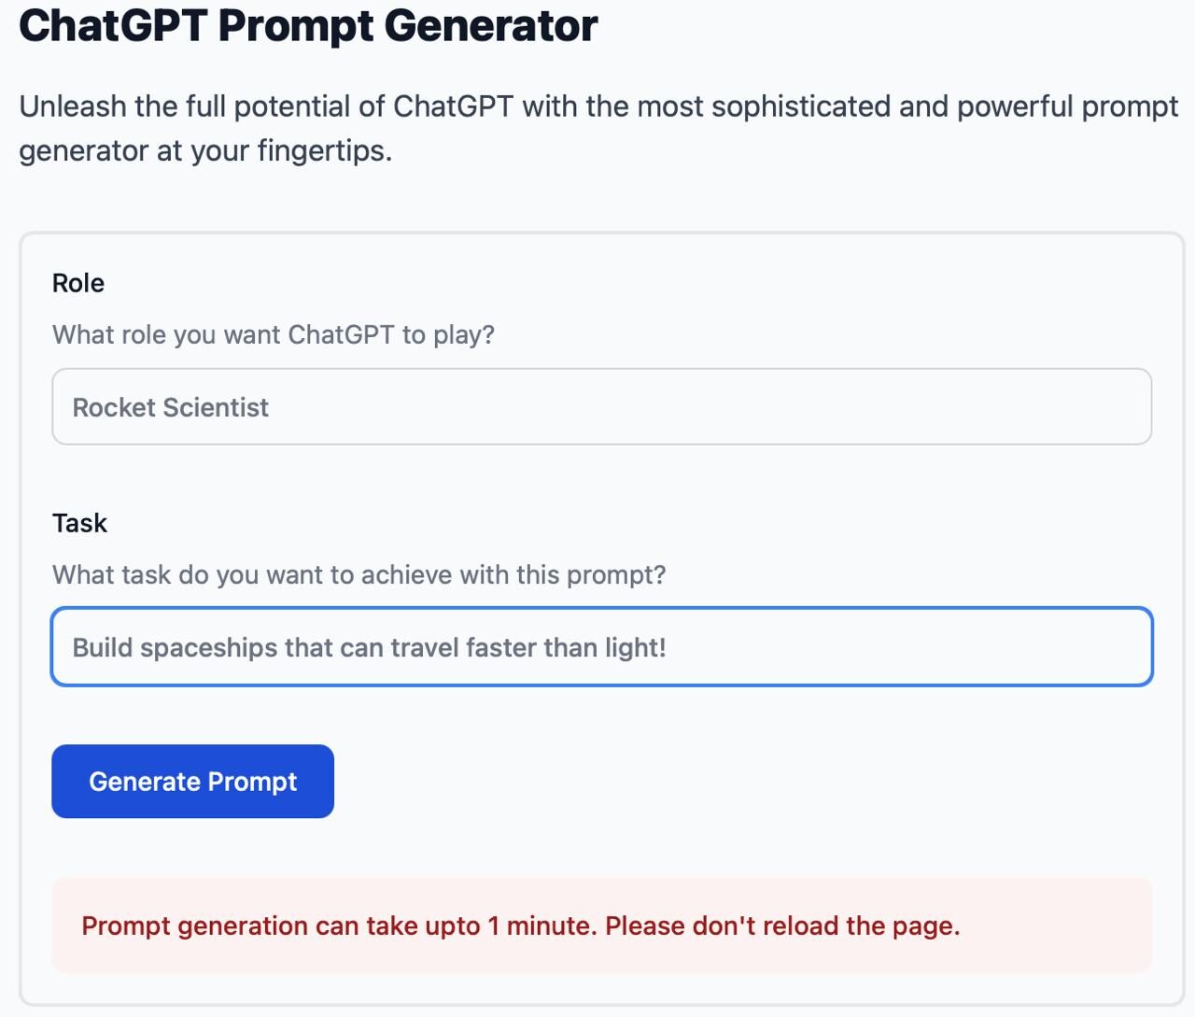The width and height of the screenshot is (1195, 1017).
Task: Click the Role input field
Action: pyautogui.click(x=601, y=407)
